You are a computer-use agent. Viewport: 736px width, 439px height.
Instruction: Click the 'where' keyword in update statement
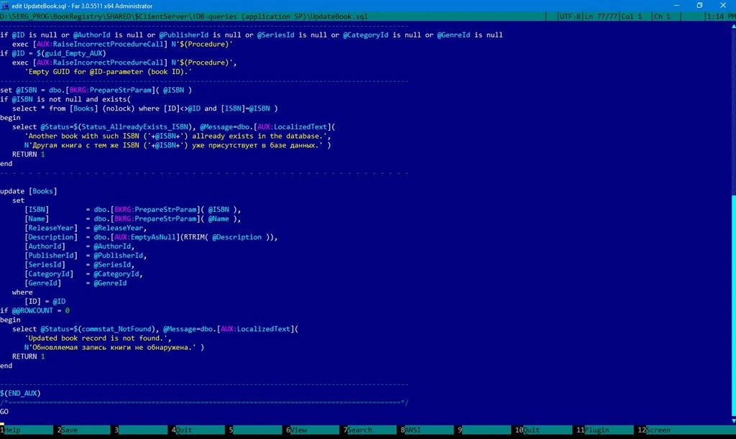tap(22, 292)
